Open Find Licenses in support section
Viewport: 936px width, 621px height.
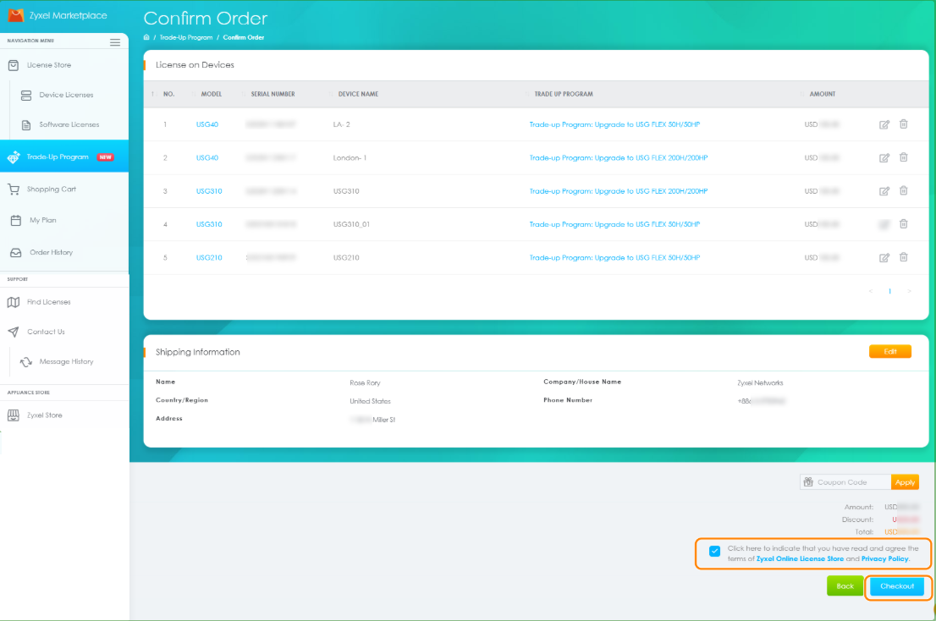(49, 302)
